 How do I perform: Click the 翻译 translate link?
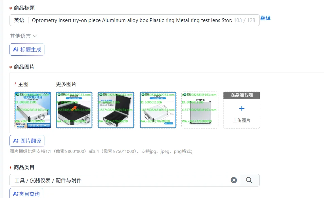[265, 18]
